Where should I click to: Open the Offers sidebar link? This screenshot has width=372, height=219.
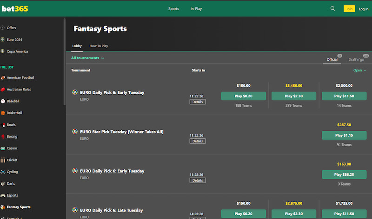(x=11, y=28)
